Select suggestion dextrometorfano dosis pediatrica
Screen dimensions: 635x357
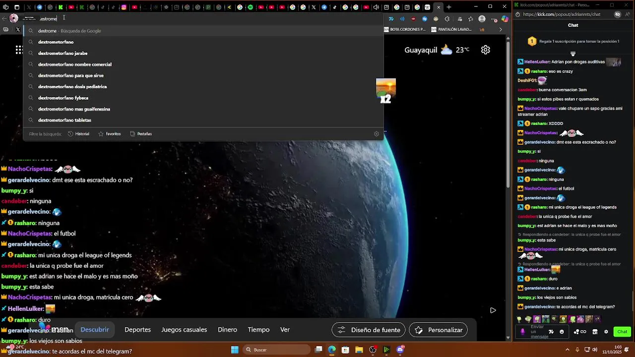tap(203, 87)
